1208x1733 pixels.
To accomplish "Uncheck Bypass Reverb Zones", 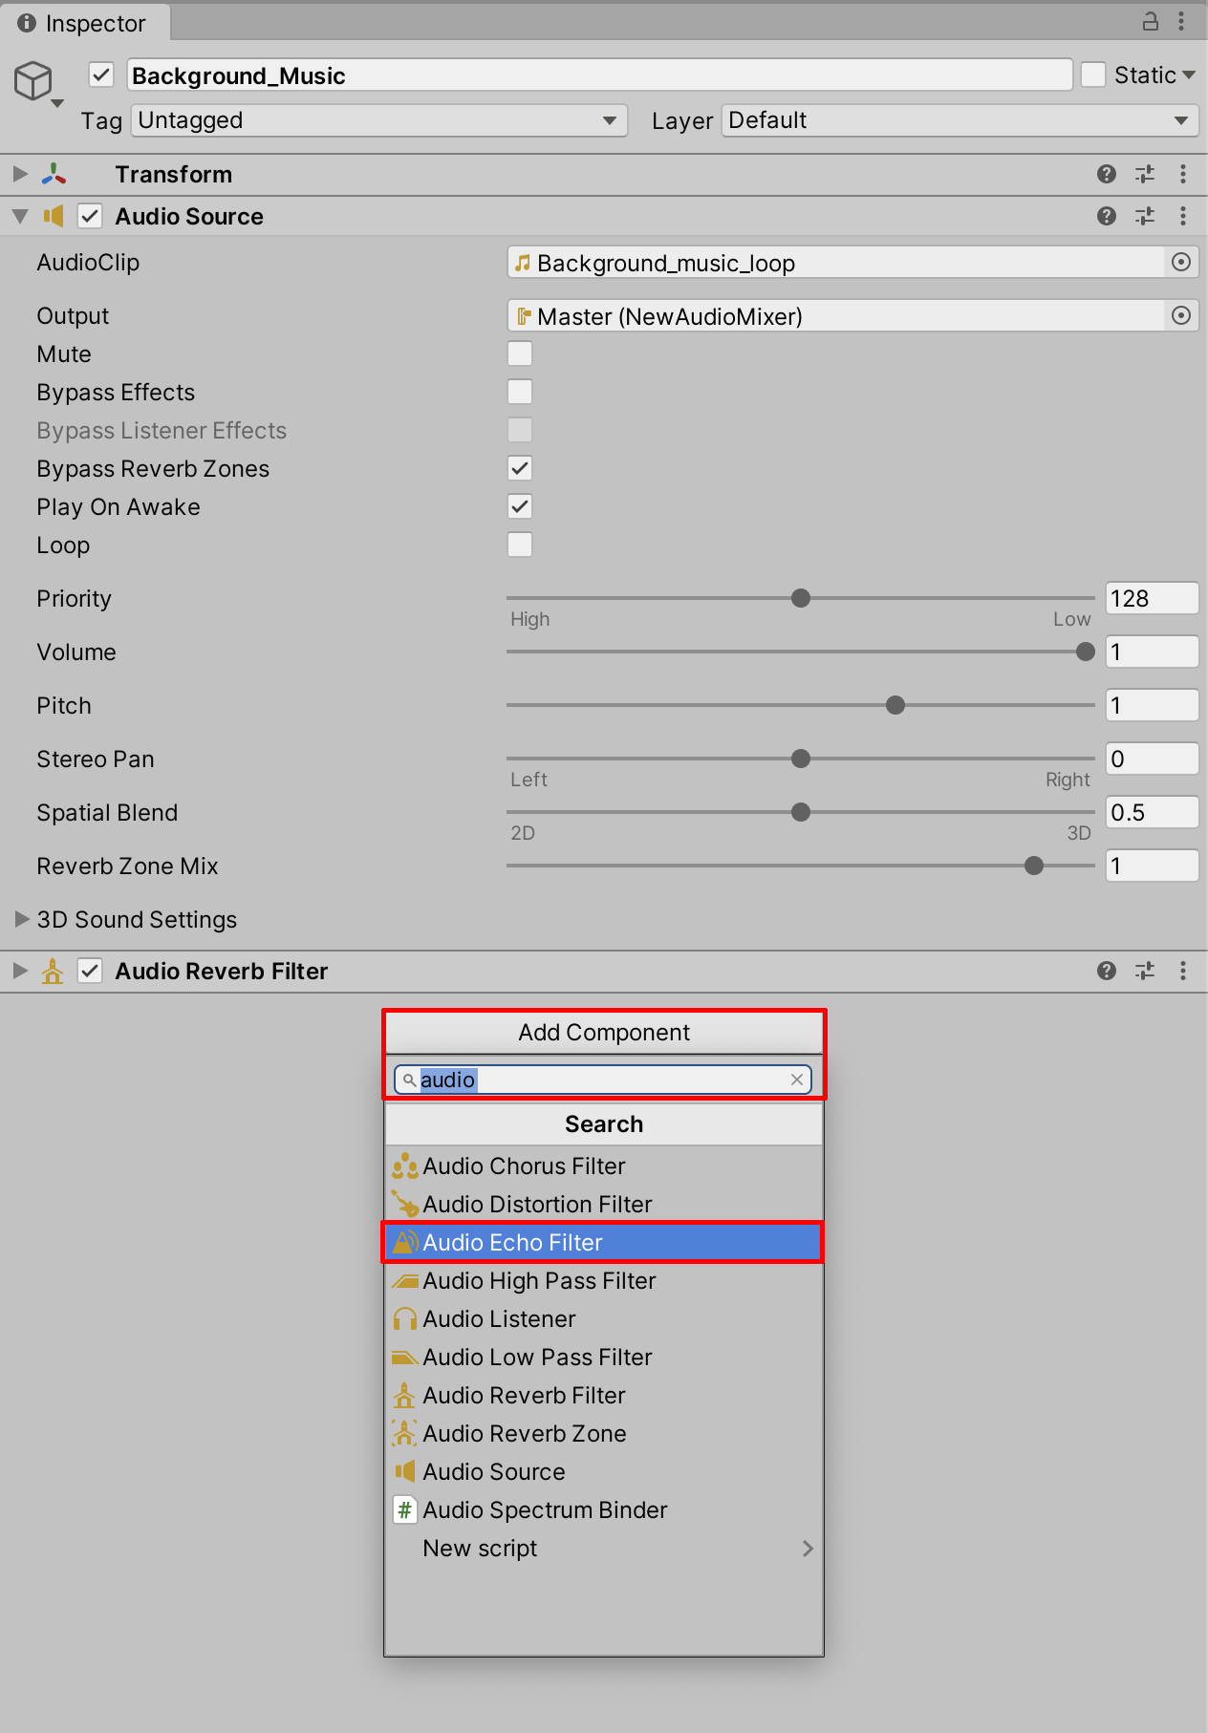I will (520, 468).
